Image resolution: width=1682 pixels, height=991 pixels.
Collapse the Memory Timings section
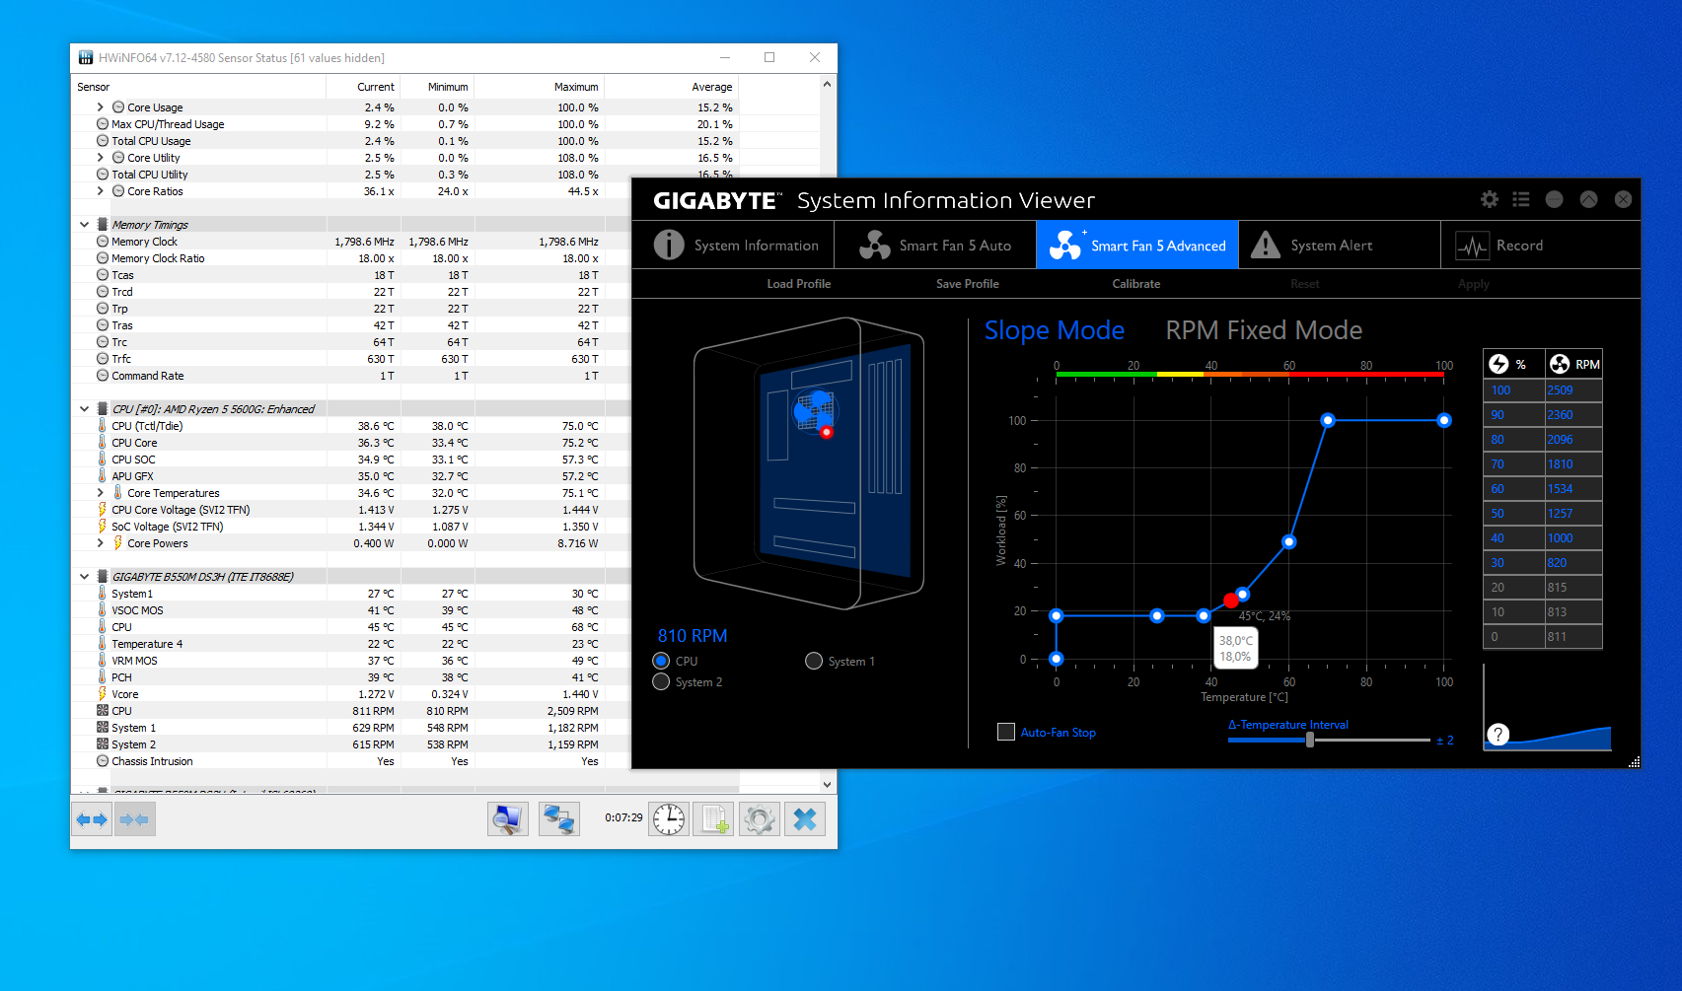click(x=85, y=225)
